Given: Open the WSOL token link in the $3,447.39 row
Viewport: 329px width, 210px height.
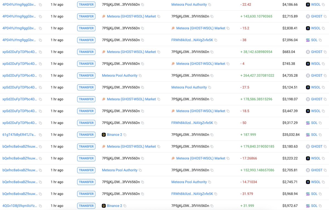Looking at the screenshot, I should pos(316,111).
